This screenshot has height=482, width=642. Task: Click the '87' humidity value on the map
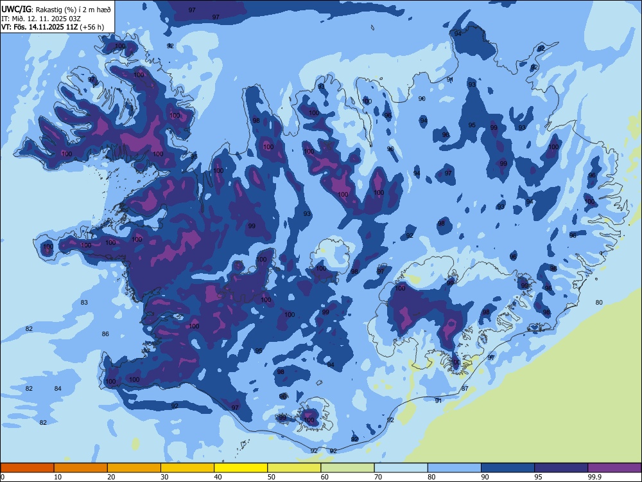pos(465,389)
